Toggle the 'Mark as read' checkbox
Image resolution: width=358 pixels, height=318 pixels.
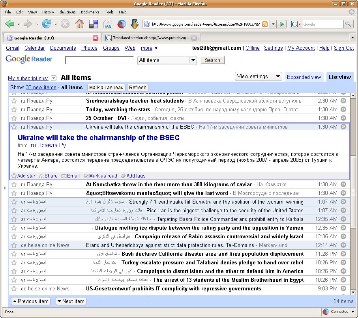coord(86,176)
